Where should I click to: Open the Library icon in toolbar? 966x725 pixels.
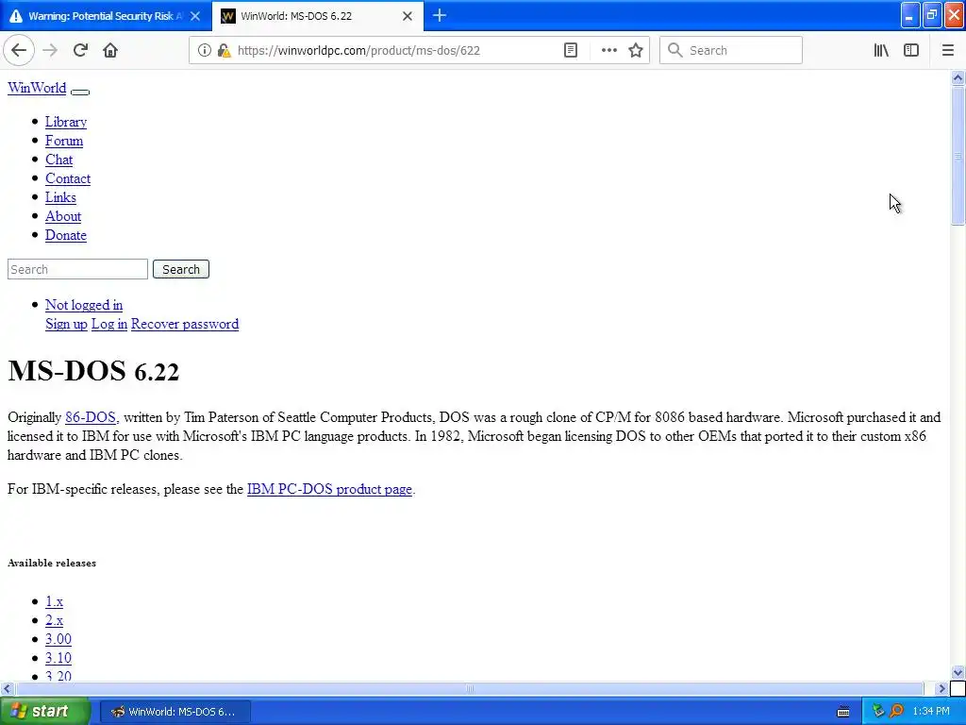tap(881, 51)
